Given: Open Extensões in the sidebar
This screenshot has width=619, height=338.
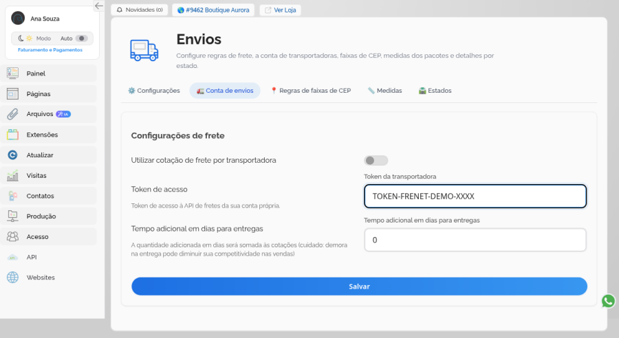Looking at the screenshot, I should (49, 135).
